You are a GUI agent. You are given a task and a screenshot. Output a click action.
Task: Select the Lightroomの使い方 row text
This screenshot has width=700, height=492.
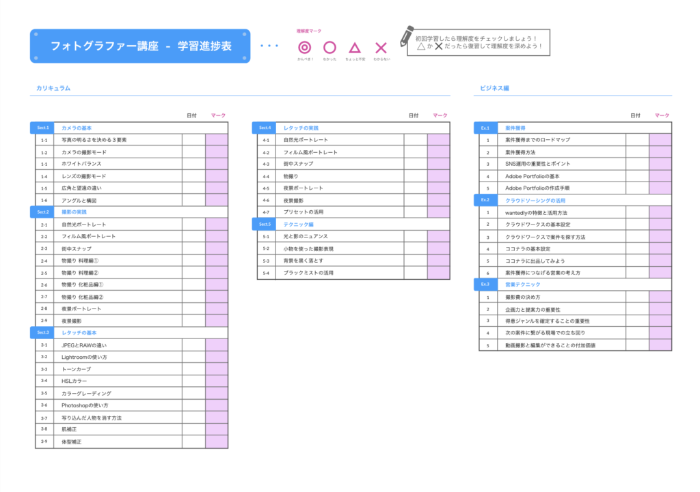pos(84,357)
